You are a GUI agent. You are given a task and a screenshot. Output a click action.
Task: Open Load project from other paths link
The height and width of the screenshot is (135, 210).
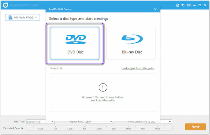pos(138,68)
